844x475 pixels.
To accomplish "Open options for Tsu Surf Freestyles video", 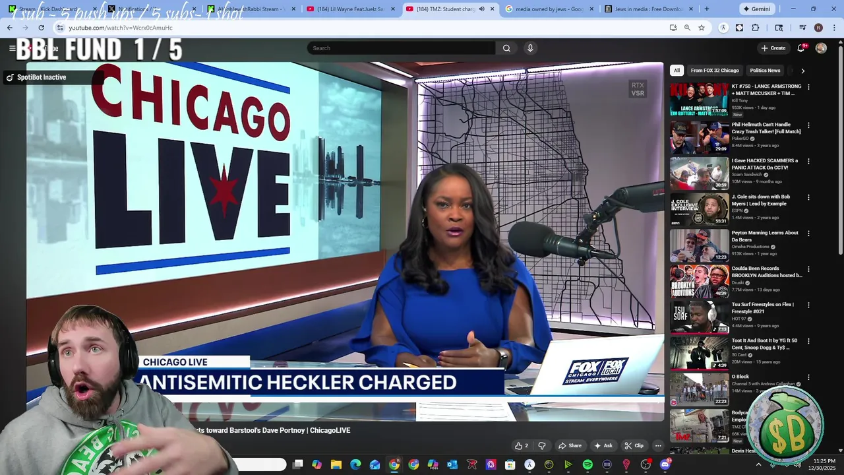I will (x=808, y=305).
